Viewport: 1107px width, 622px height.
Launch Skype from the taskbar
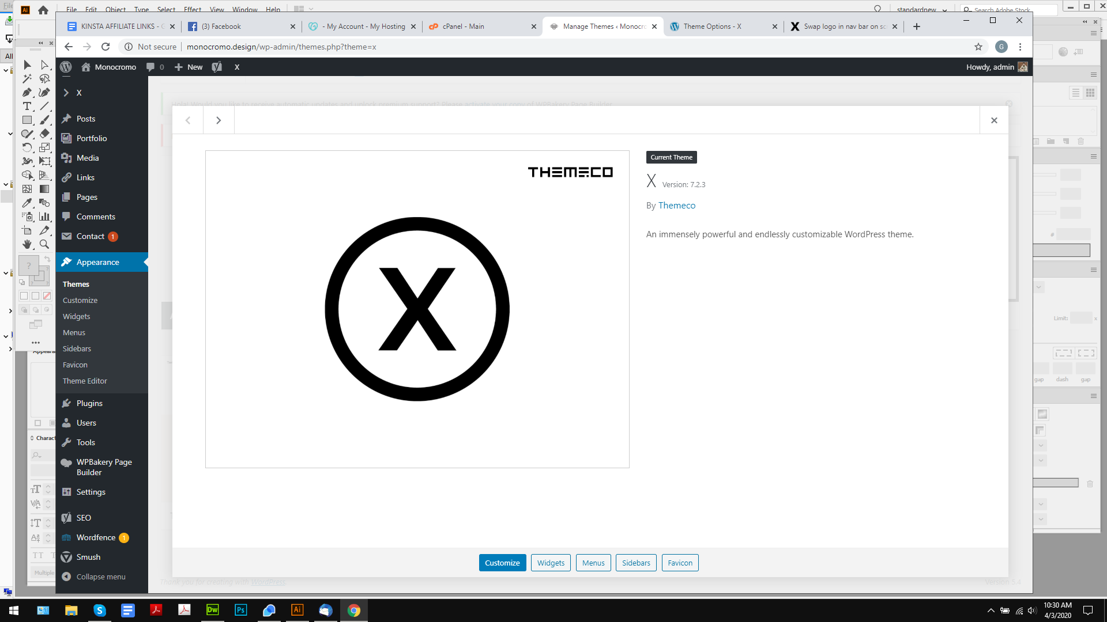100,610
